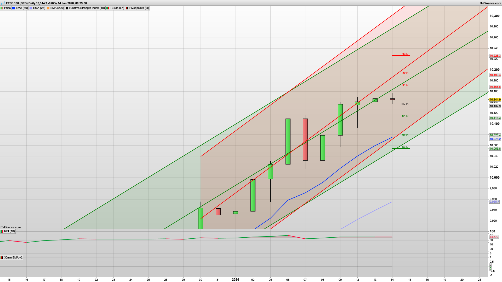
Task: Select the purple EMA (25) indicator icon
Action: [x=31, y=8]
